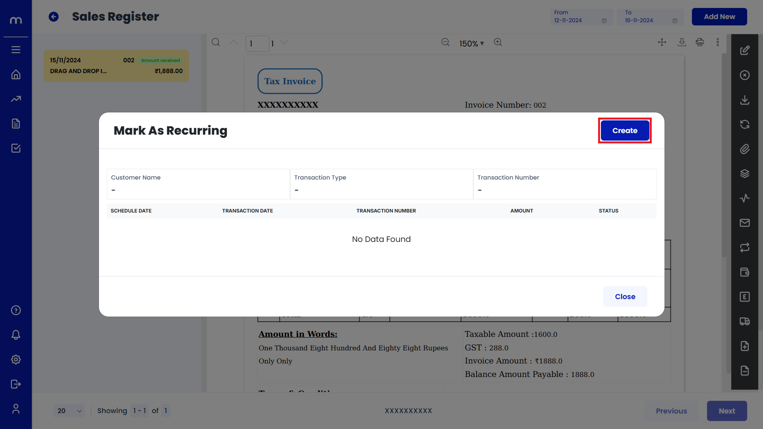The image size is (763, 429).
Task: Open the 20 rows per page dropdown
Action: point(69,411)
